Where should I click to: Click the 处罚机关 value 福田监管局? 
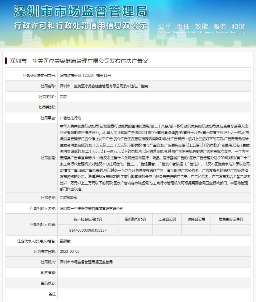tap(86, 262)
